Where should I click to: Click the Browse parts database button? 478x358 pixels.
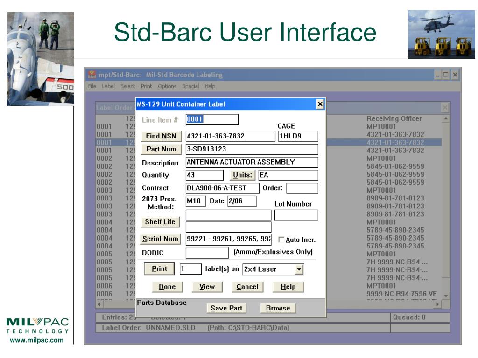coord(278,308)
